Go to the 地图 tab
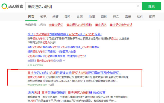Image resolution: width=164 pixels, height=103 pixels. coord(92,17)
